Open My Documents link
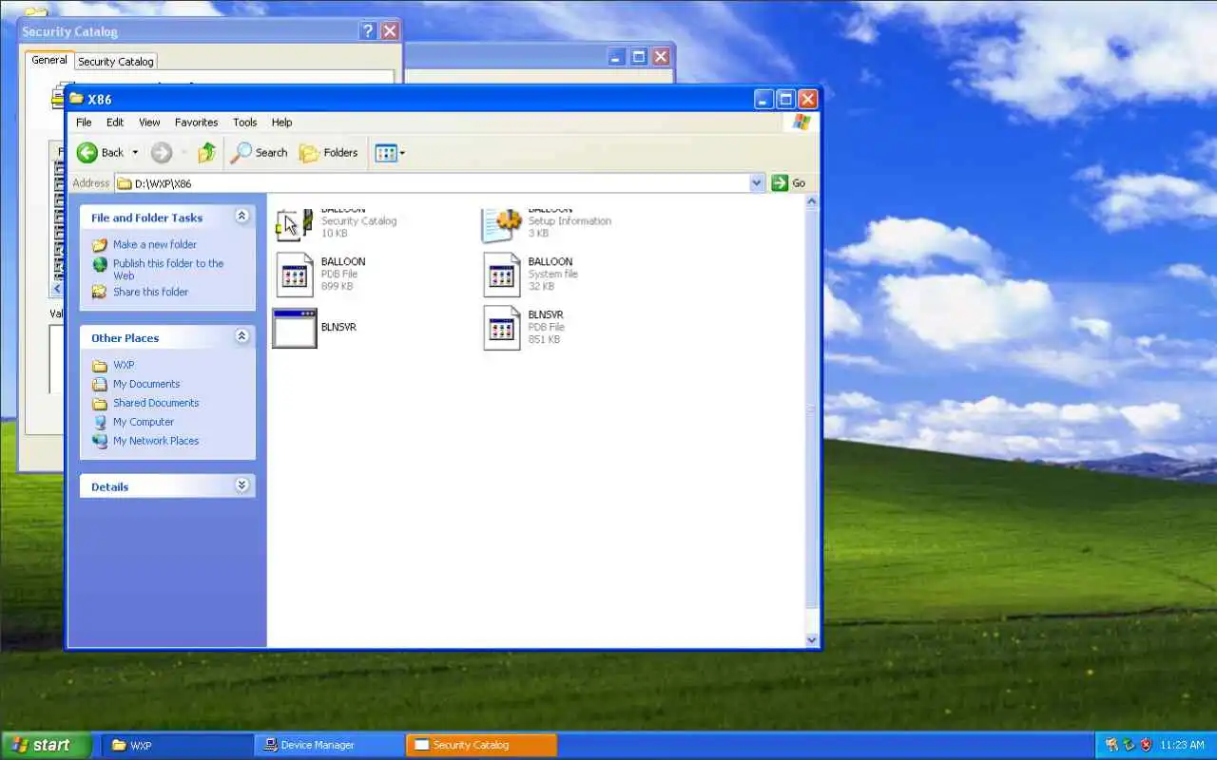 pos(146,384)
